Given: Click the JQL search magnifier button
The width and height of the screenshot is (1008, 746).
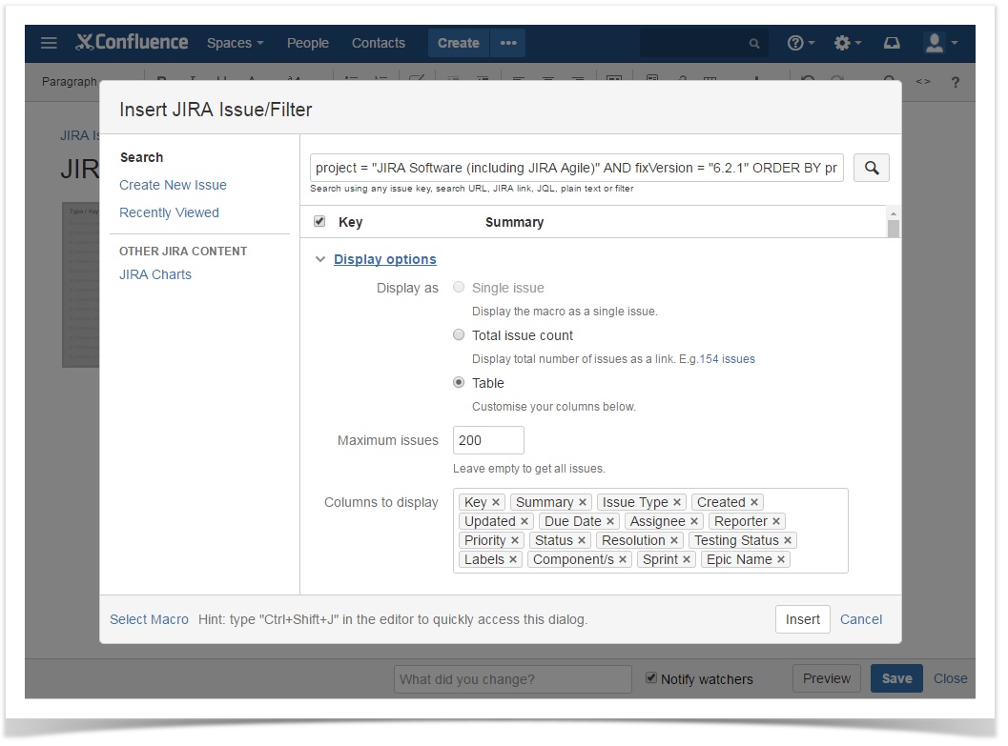Looking at the screenshot, I should pyautogui.click(x=871, y=168).
